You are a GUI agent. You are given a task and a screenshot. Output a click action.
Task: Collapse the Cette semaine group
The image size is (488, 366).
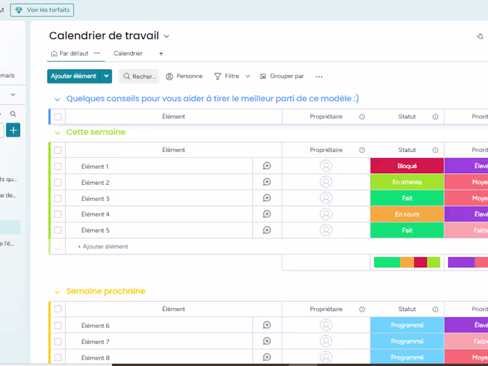pyautogui.click(x=57, y=132)
